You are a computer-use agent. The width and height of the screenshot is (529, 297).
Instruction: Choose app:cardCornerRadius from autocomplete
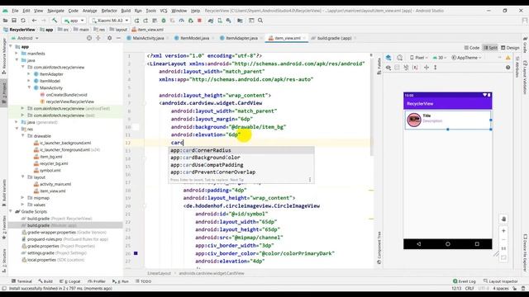(x=241, y=150)
